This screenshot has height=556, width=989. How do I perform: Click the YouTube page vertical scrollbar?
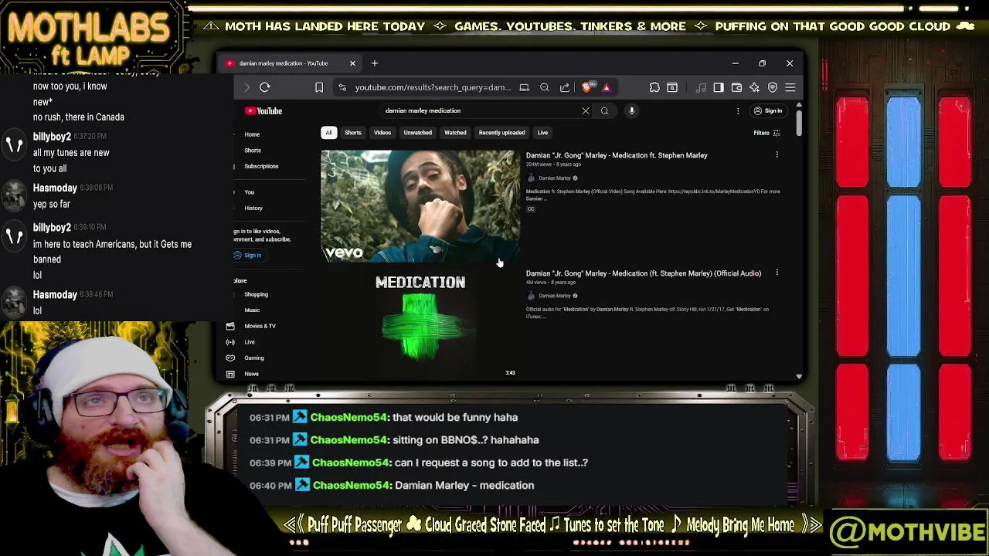click(799, 124)
